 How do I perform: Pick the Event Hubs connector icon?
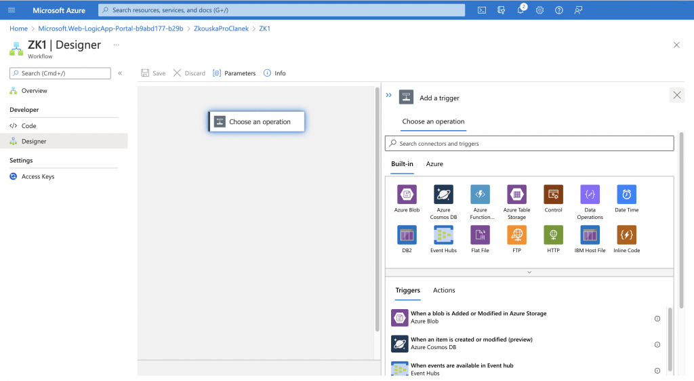(443, 235)
